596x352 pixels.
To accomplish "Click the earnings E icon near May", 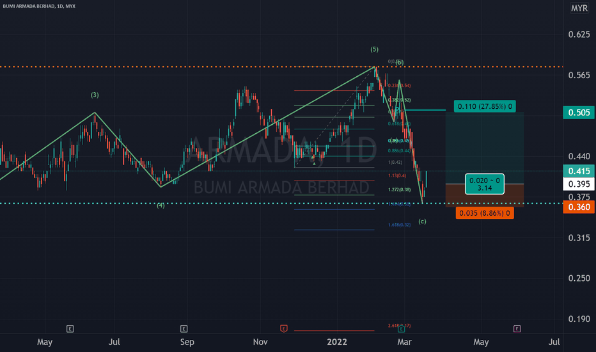I will click(x=70, y=328).
